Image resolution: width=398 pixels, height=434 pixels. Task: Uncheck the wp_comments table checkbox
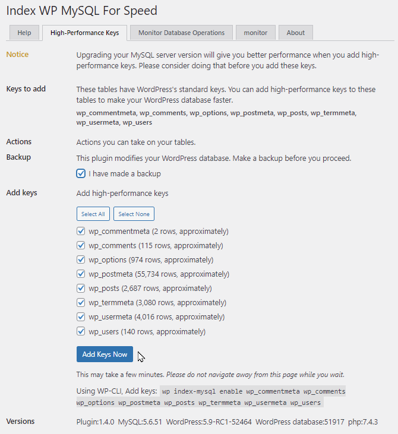(81, 245)
